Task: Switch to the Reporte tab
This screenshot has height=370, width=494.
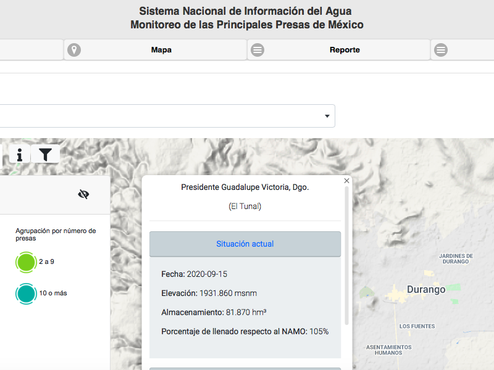Action: (345, 50)
